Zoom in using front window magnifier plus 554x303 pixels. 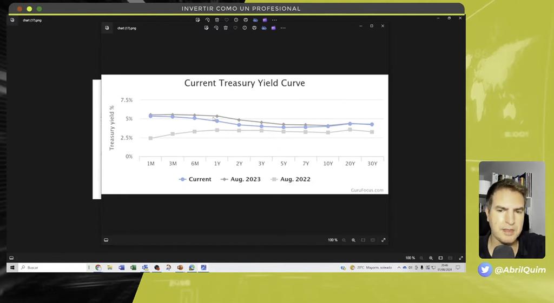click(x=353, y=240)
